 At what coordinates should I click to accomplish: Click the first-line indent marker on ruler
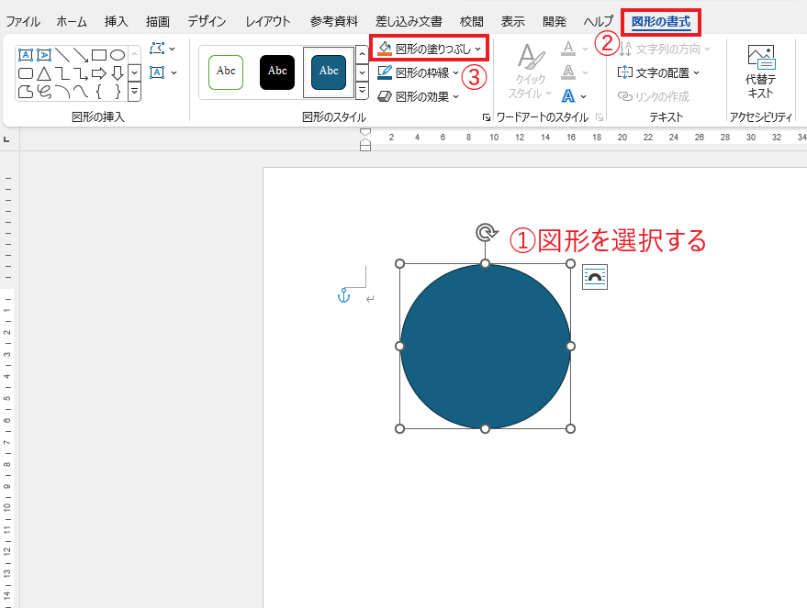tap(364, 132)
